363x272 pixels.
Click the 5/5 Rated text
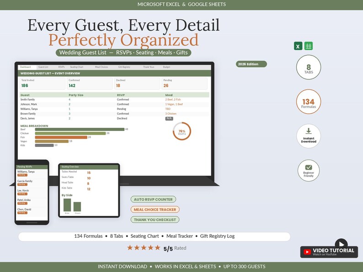[x=175, y=248]
